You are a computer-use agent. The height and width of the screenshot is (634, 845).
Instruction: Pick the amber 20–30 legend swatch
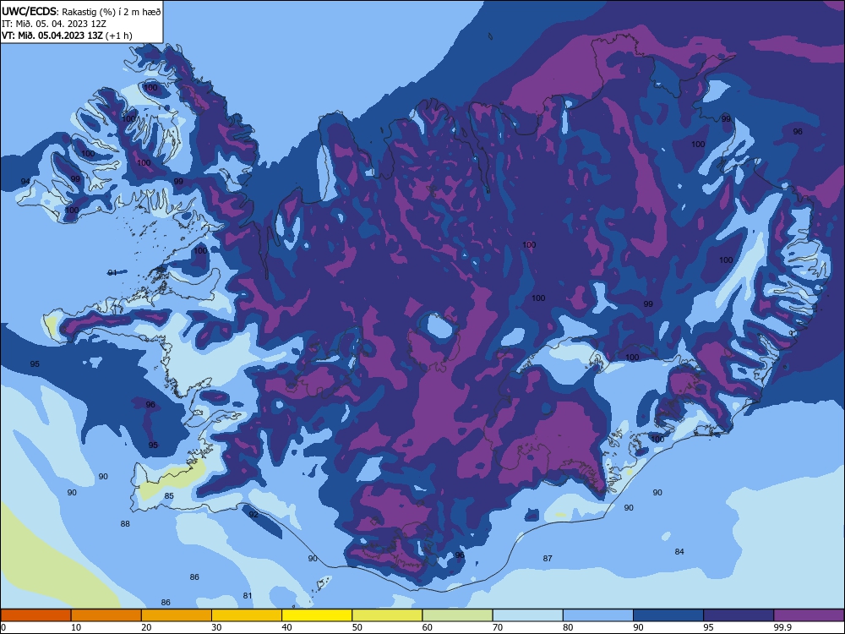point(177,615)
